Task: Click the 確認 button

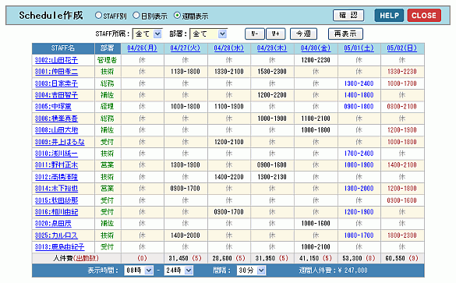Action: tap(348, 16)
